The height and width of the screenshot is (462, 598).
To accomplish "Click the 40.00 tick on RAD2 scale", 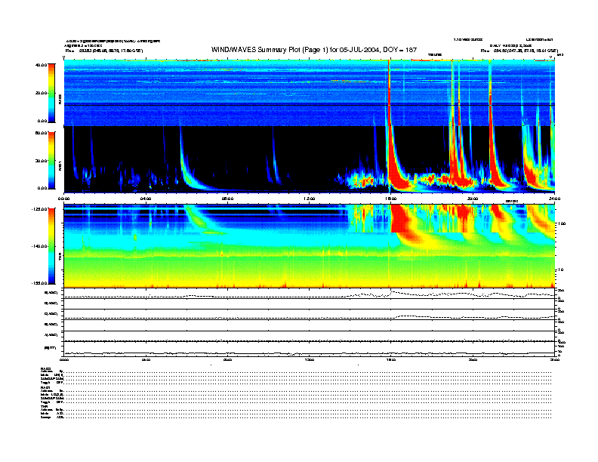I will (41, 65).
